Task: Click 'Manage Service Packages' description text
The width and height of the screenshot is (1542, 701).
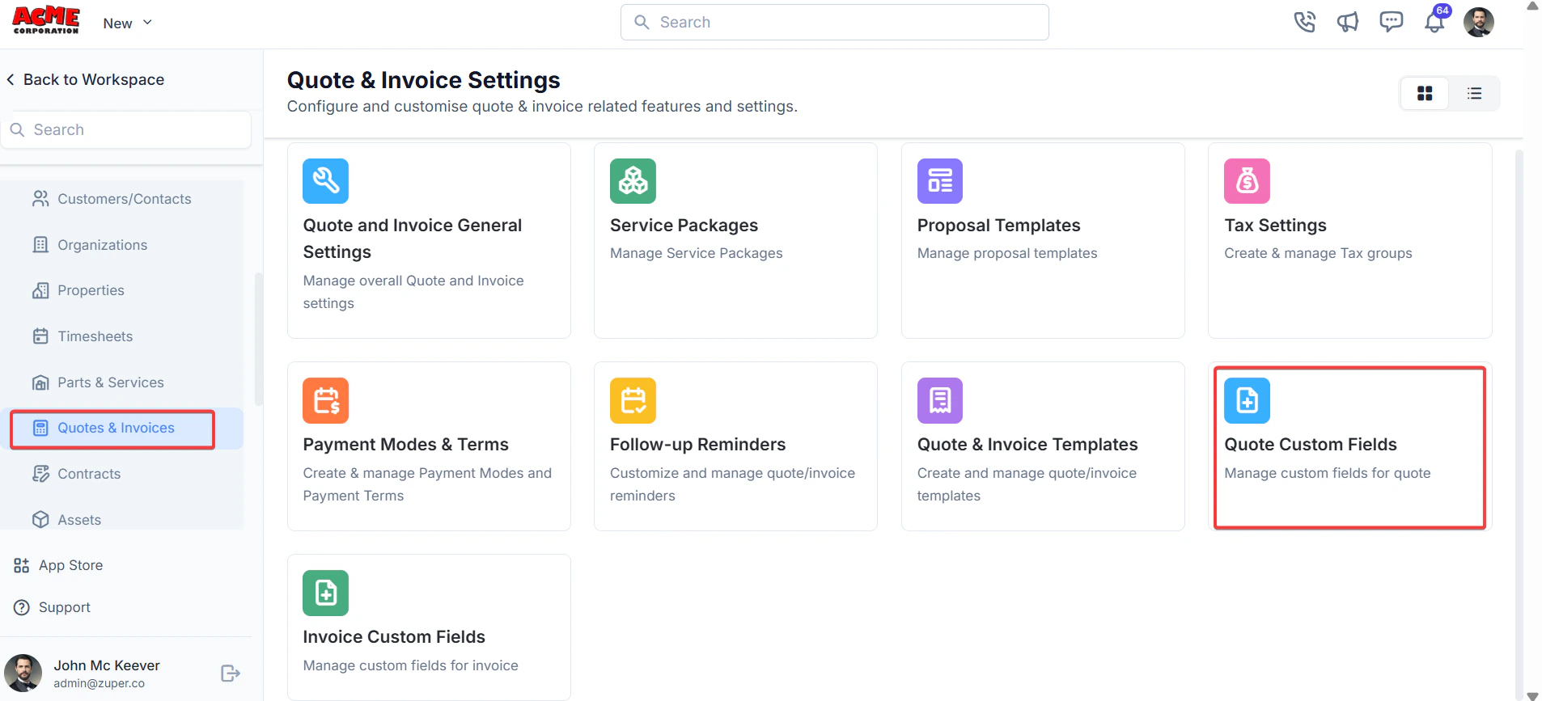Action: [696, 253]
